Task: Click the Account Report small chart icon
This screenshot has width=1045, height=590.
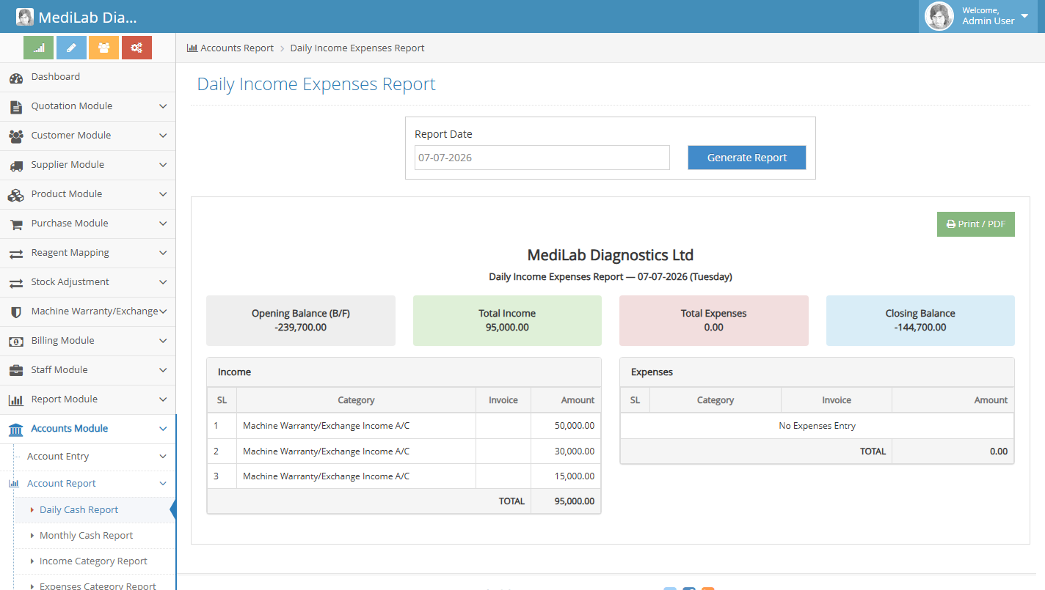Action: pyautogui.click(x=14, y=484)
